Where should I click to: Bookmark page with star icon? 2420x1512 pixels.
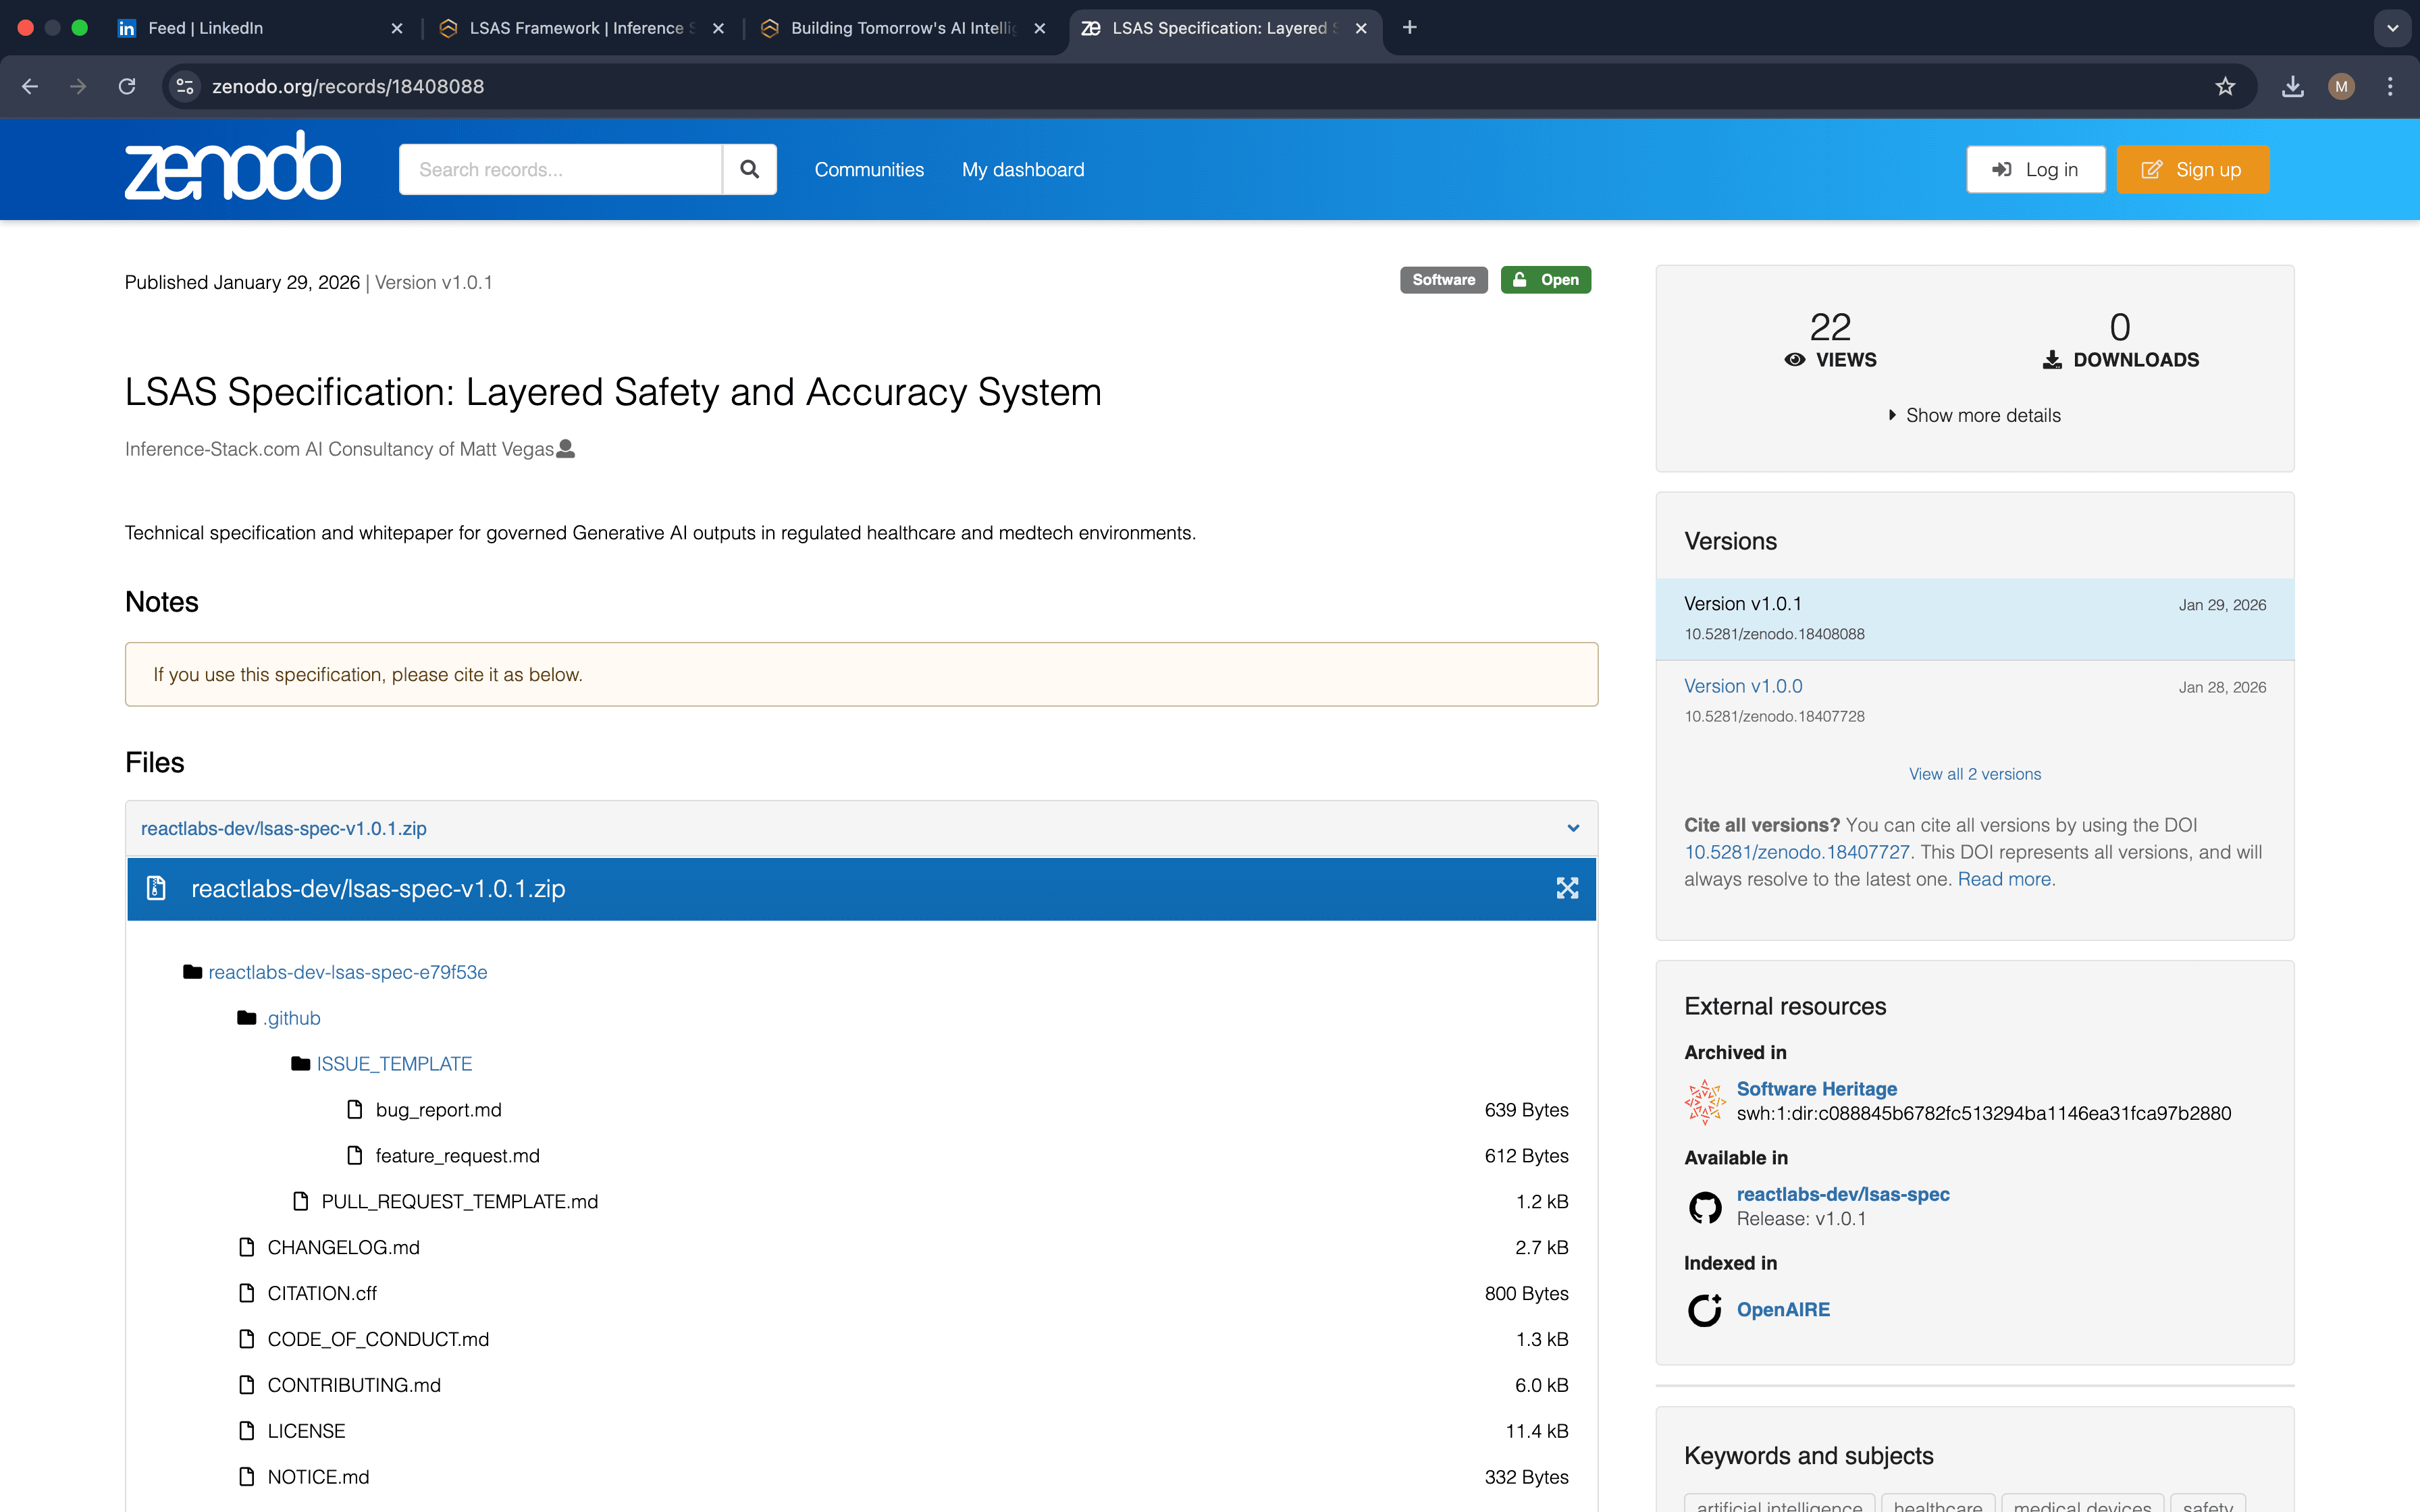click(x=2224, y=86)
